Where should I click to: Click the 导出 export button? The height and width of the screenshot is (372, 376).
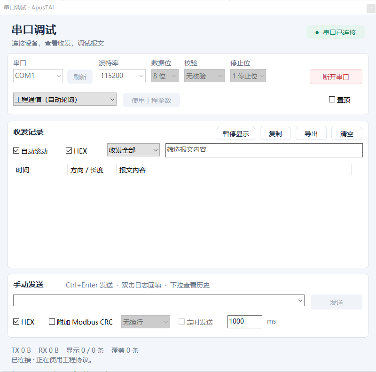click(x=311, y=133)
